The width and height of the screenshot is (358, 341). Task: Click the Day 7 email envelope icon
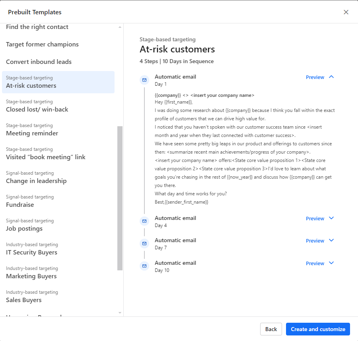[x=144, y=243]
